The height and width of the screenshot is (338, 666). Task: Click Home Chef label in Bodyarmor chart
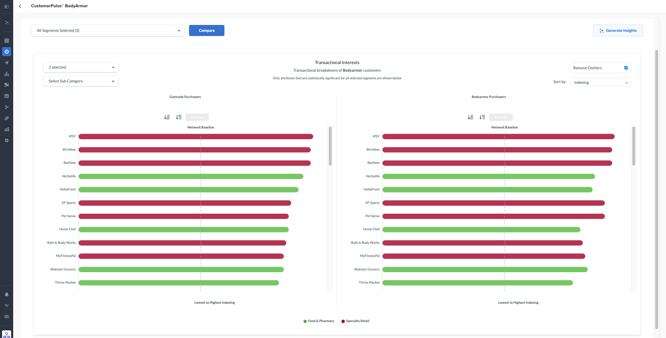(x=371, y=229)
